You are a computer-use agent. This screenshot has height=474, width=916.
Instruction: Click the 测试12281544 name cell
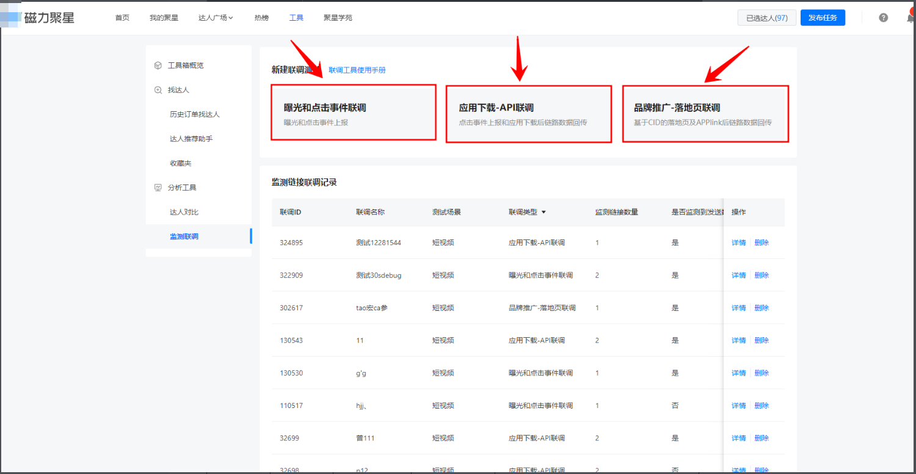[378, 242]
